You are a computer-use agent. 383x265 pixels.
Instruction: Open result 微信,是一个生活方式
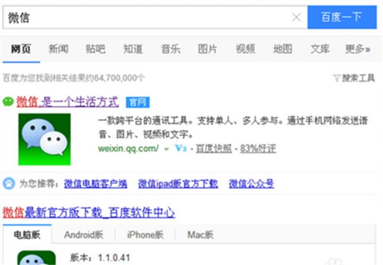click(x=67, y=102)
